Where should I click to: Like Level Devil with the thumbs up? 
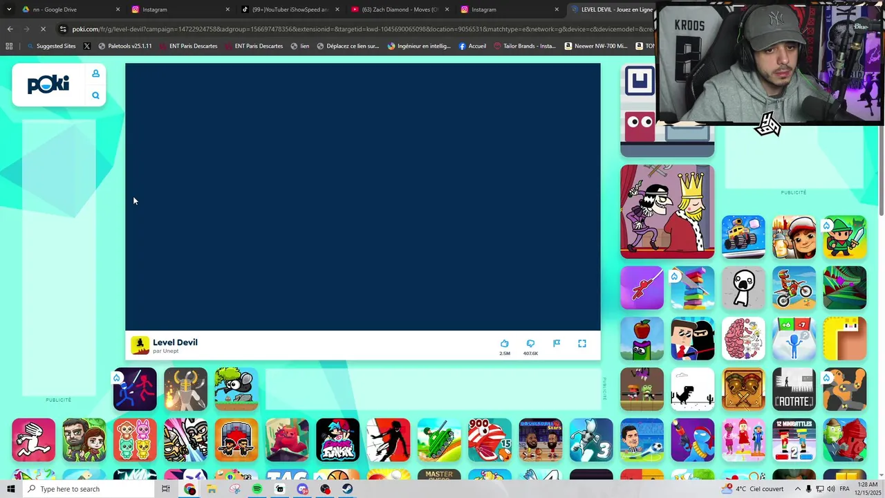(505, 344)
